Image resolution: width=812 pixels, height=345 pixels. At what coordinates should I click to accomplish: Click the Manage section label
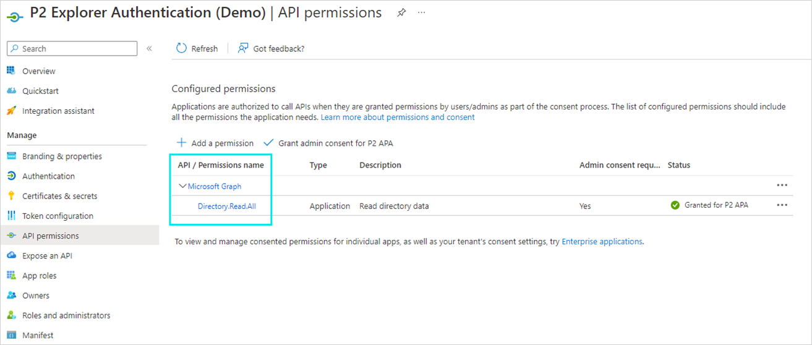(x=22, y=135)
